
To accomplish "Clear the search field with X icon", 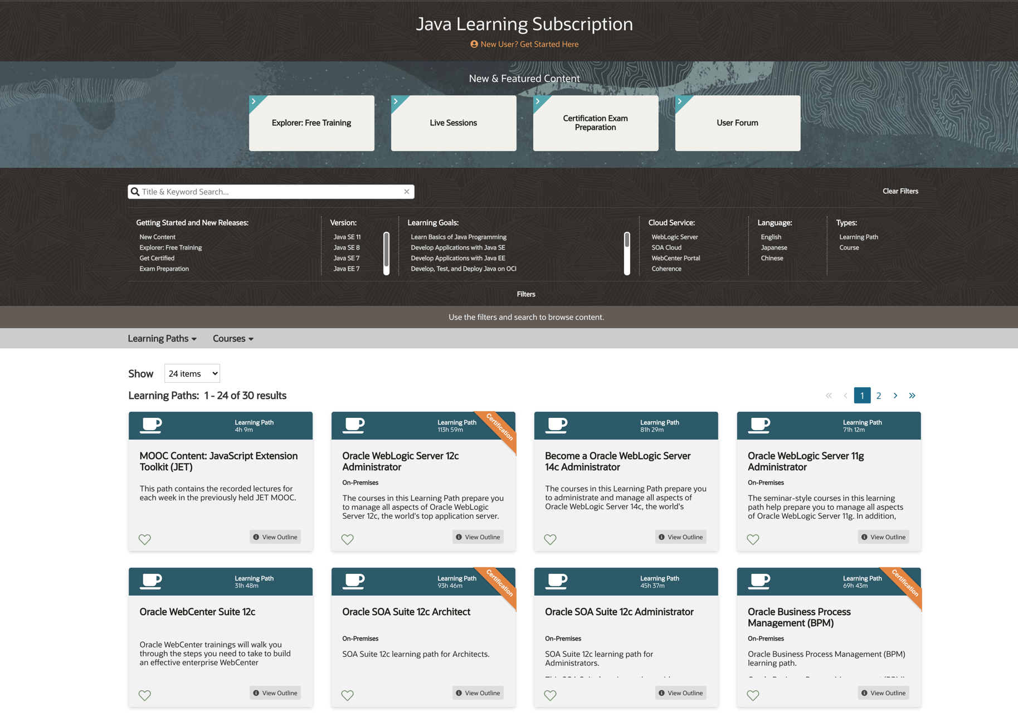I will [407, 192].
